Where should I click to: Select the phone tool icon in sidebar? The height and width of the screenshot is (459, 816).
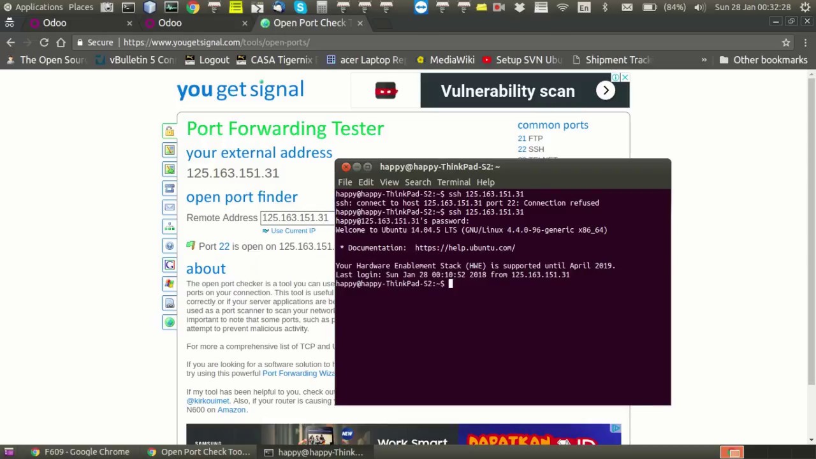(169, 188)
